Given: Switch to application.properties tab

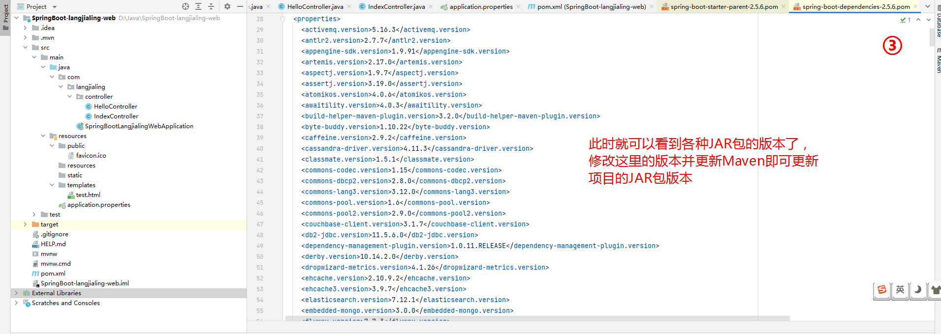Looking at the screenshot, I should coord(481,7).
